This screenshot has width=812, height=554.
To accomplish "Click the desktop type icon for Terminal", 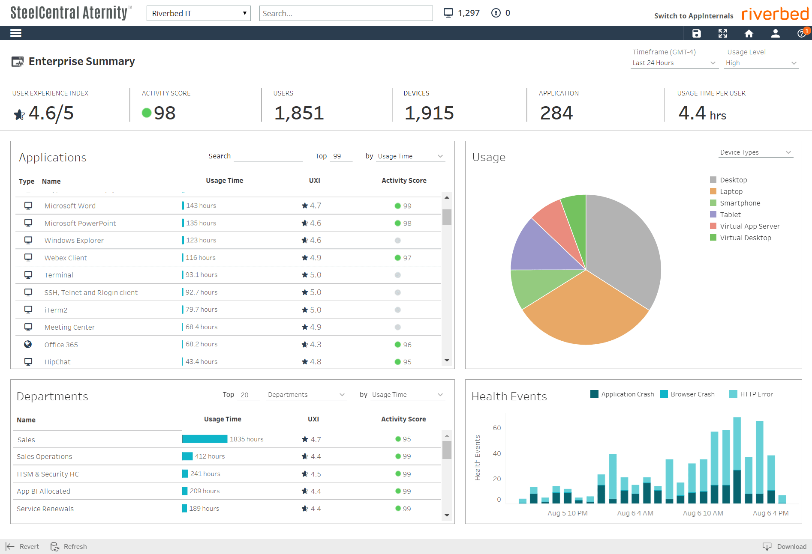I will coord(28,274).
